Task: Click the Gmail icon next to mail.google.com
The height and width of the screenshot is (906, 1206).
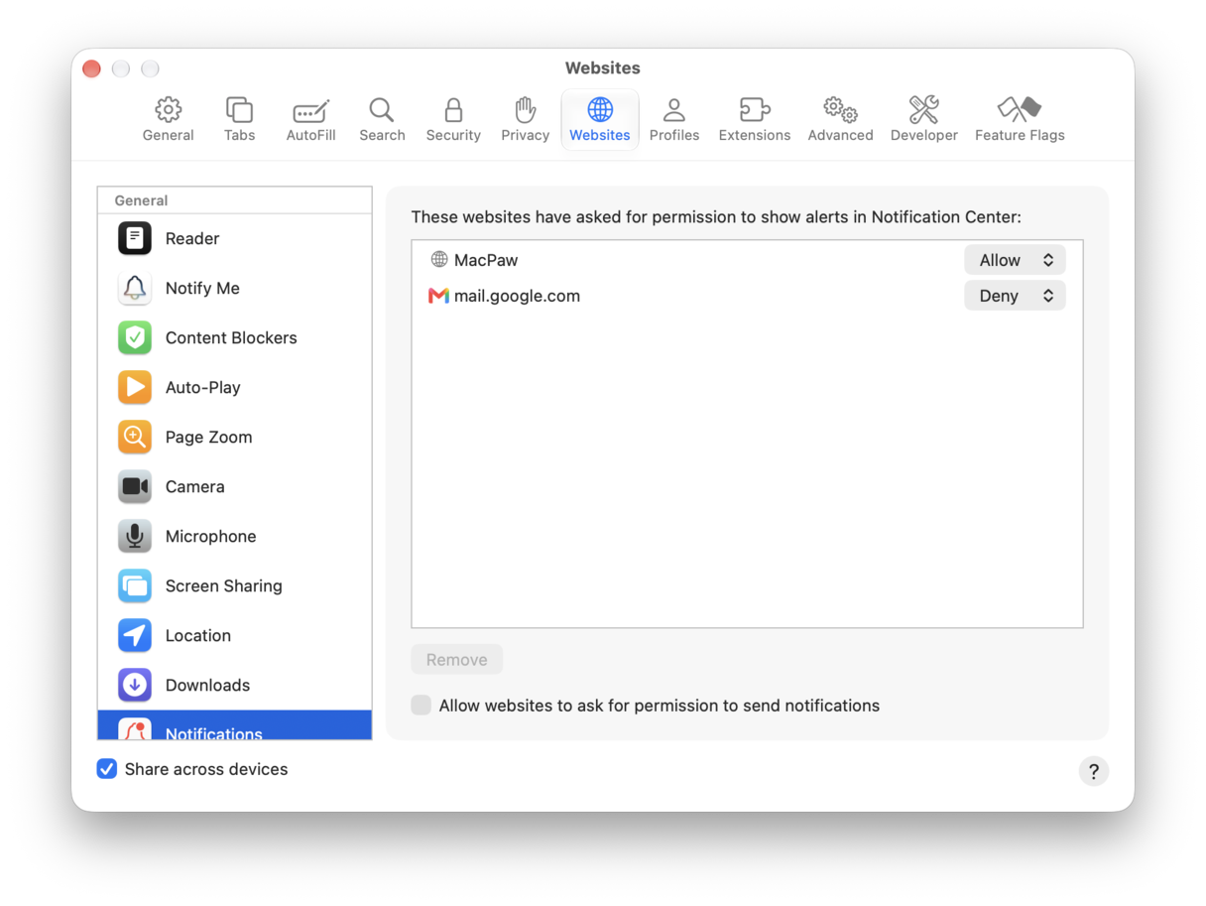Action: 438,296
